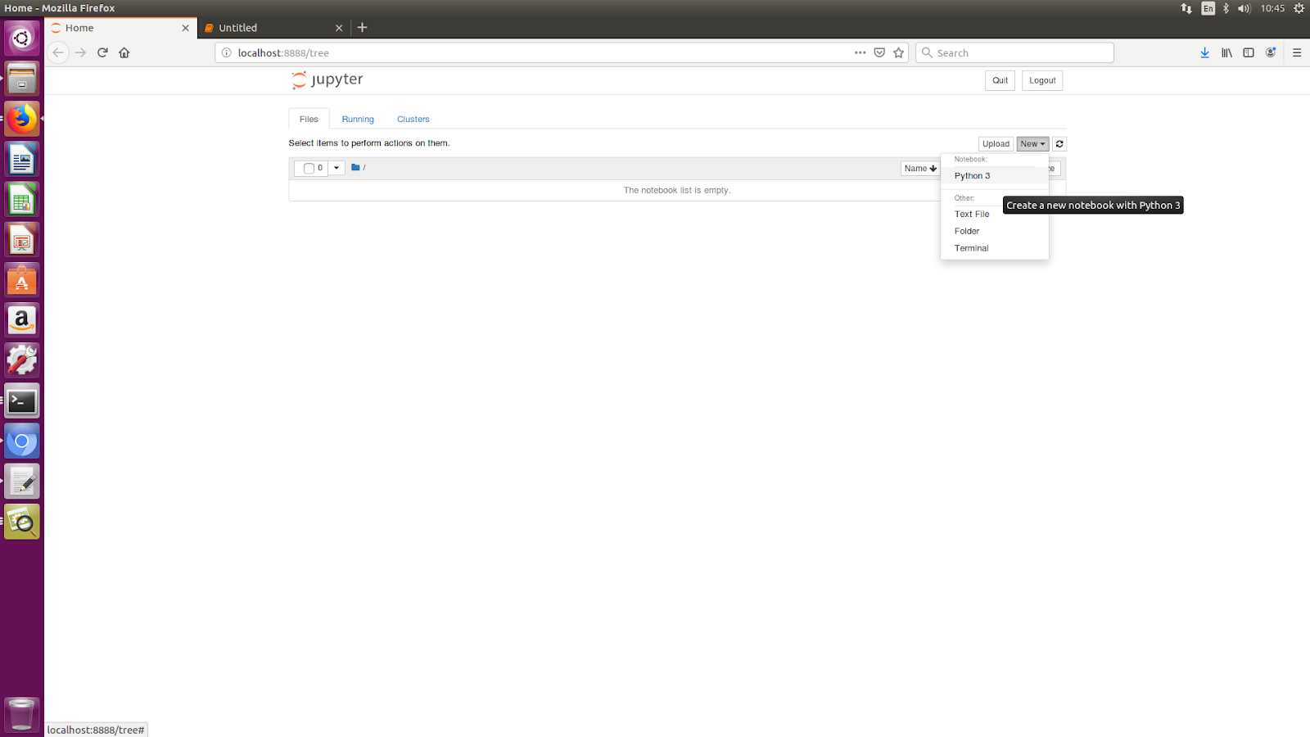Open the page actions ellipsis menu
Viewport: 1310px width, 737px height.
(860, 52)
